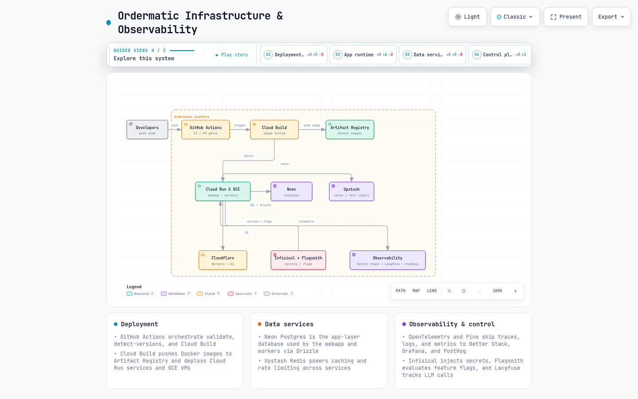The height and width of the screenshot is (399, 638).
Task: Click the Artifact Registry node icon
Action: [x=330, y=124]
